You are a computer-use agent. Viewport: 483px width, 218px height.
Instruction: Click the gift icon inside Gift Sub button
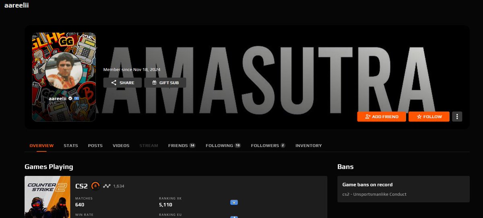point(154,83)
